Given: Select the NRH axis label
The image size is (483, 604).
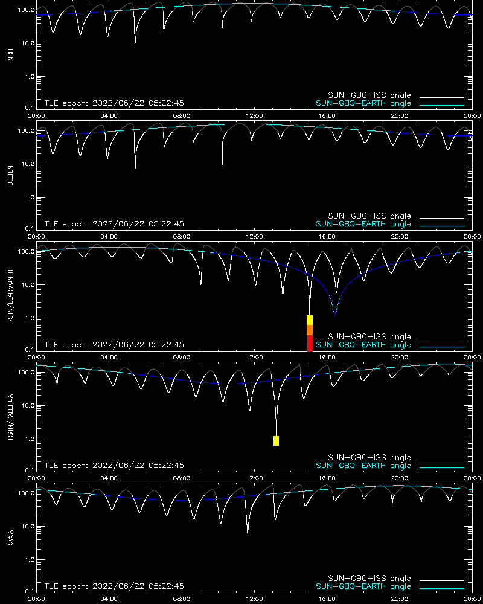Looking at the screenshot, I should pyautogui.click(x=10, y=54).
